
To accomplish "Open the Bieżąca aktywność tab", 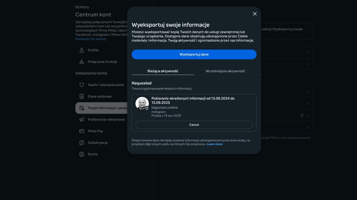I will tap(163, 71).
